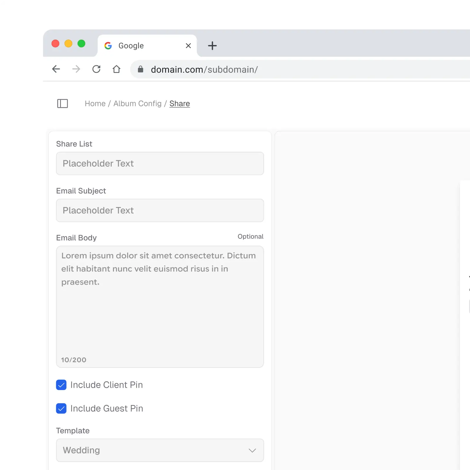This screenshot has height=470, width=470.
Task: Disable Include Guest Pin
Action: 61,409
